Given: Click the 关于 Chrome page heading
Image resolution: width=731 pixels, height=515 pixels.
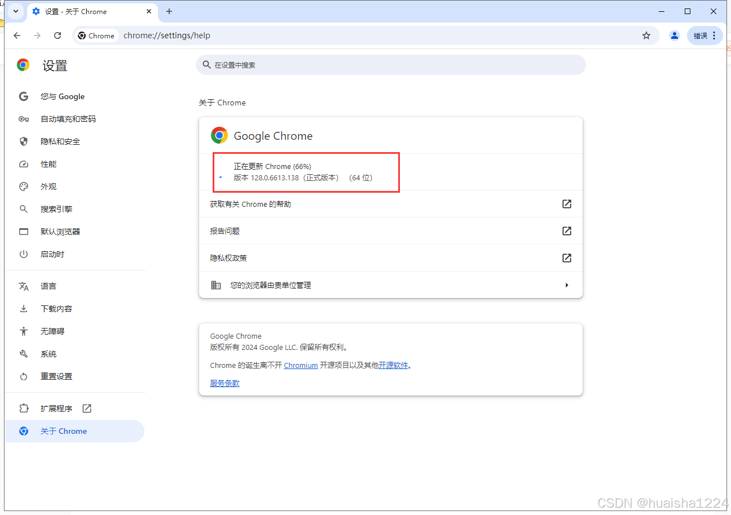Looking at the screenshot, I should 222,103.
